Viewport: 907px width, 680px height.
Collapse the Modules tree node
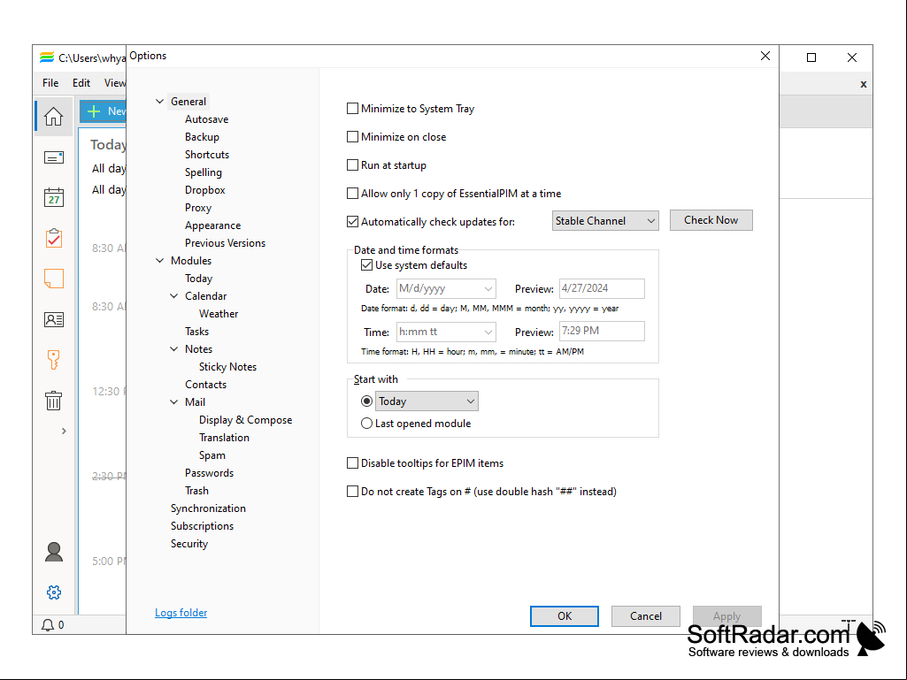(159, 260)
